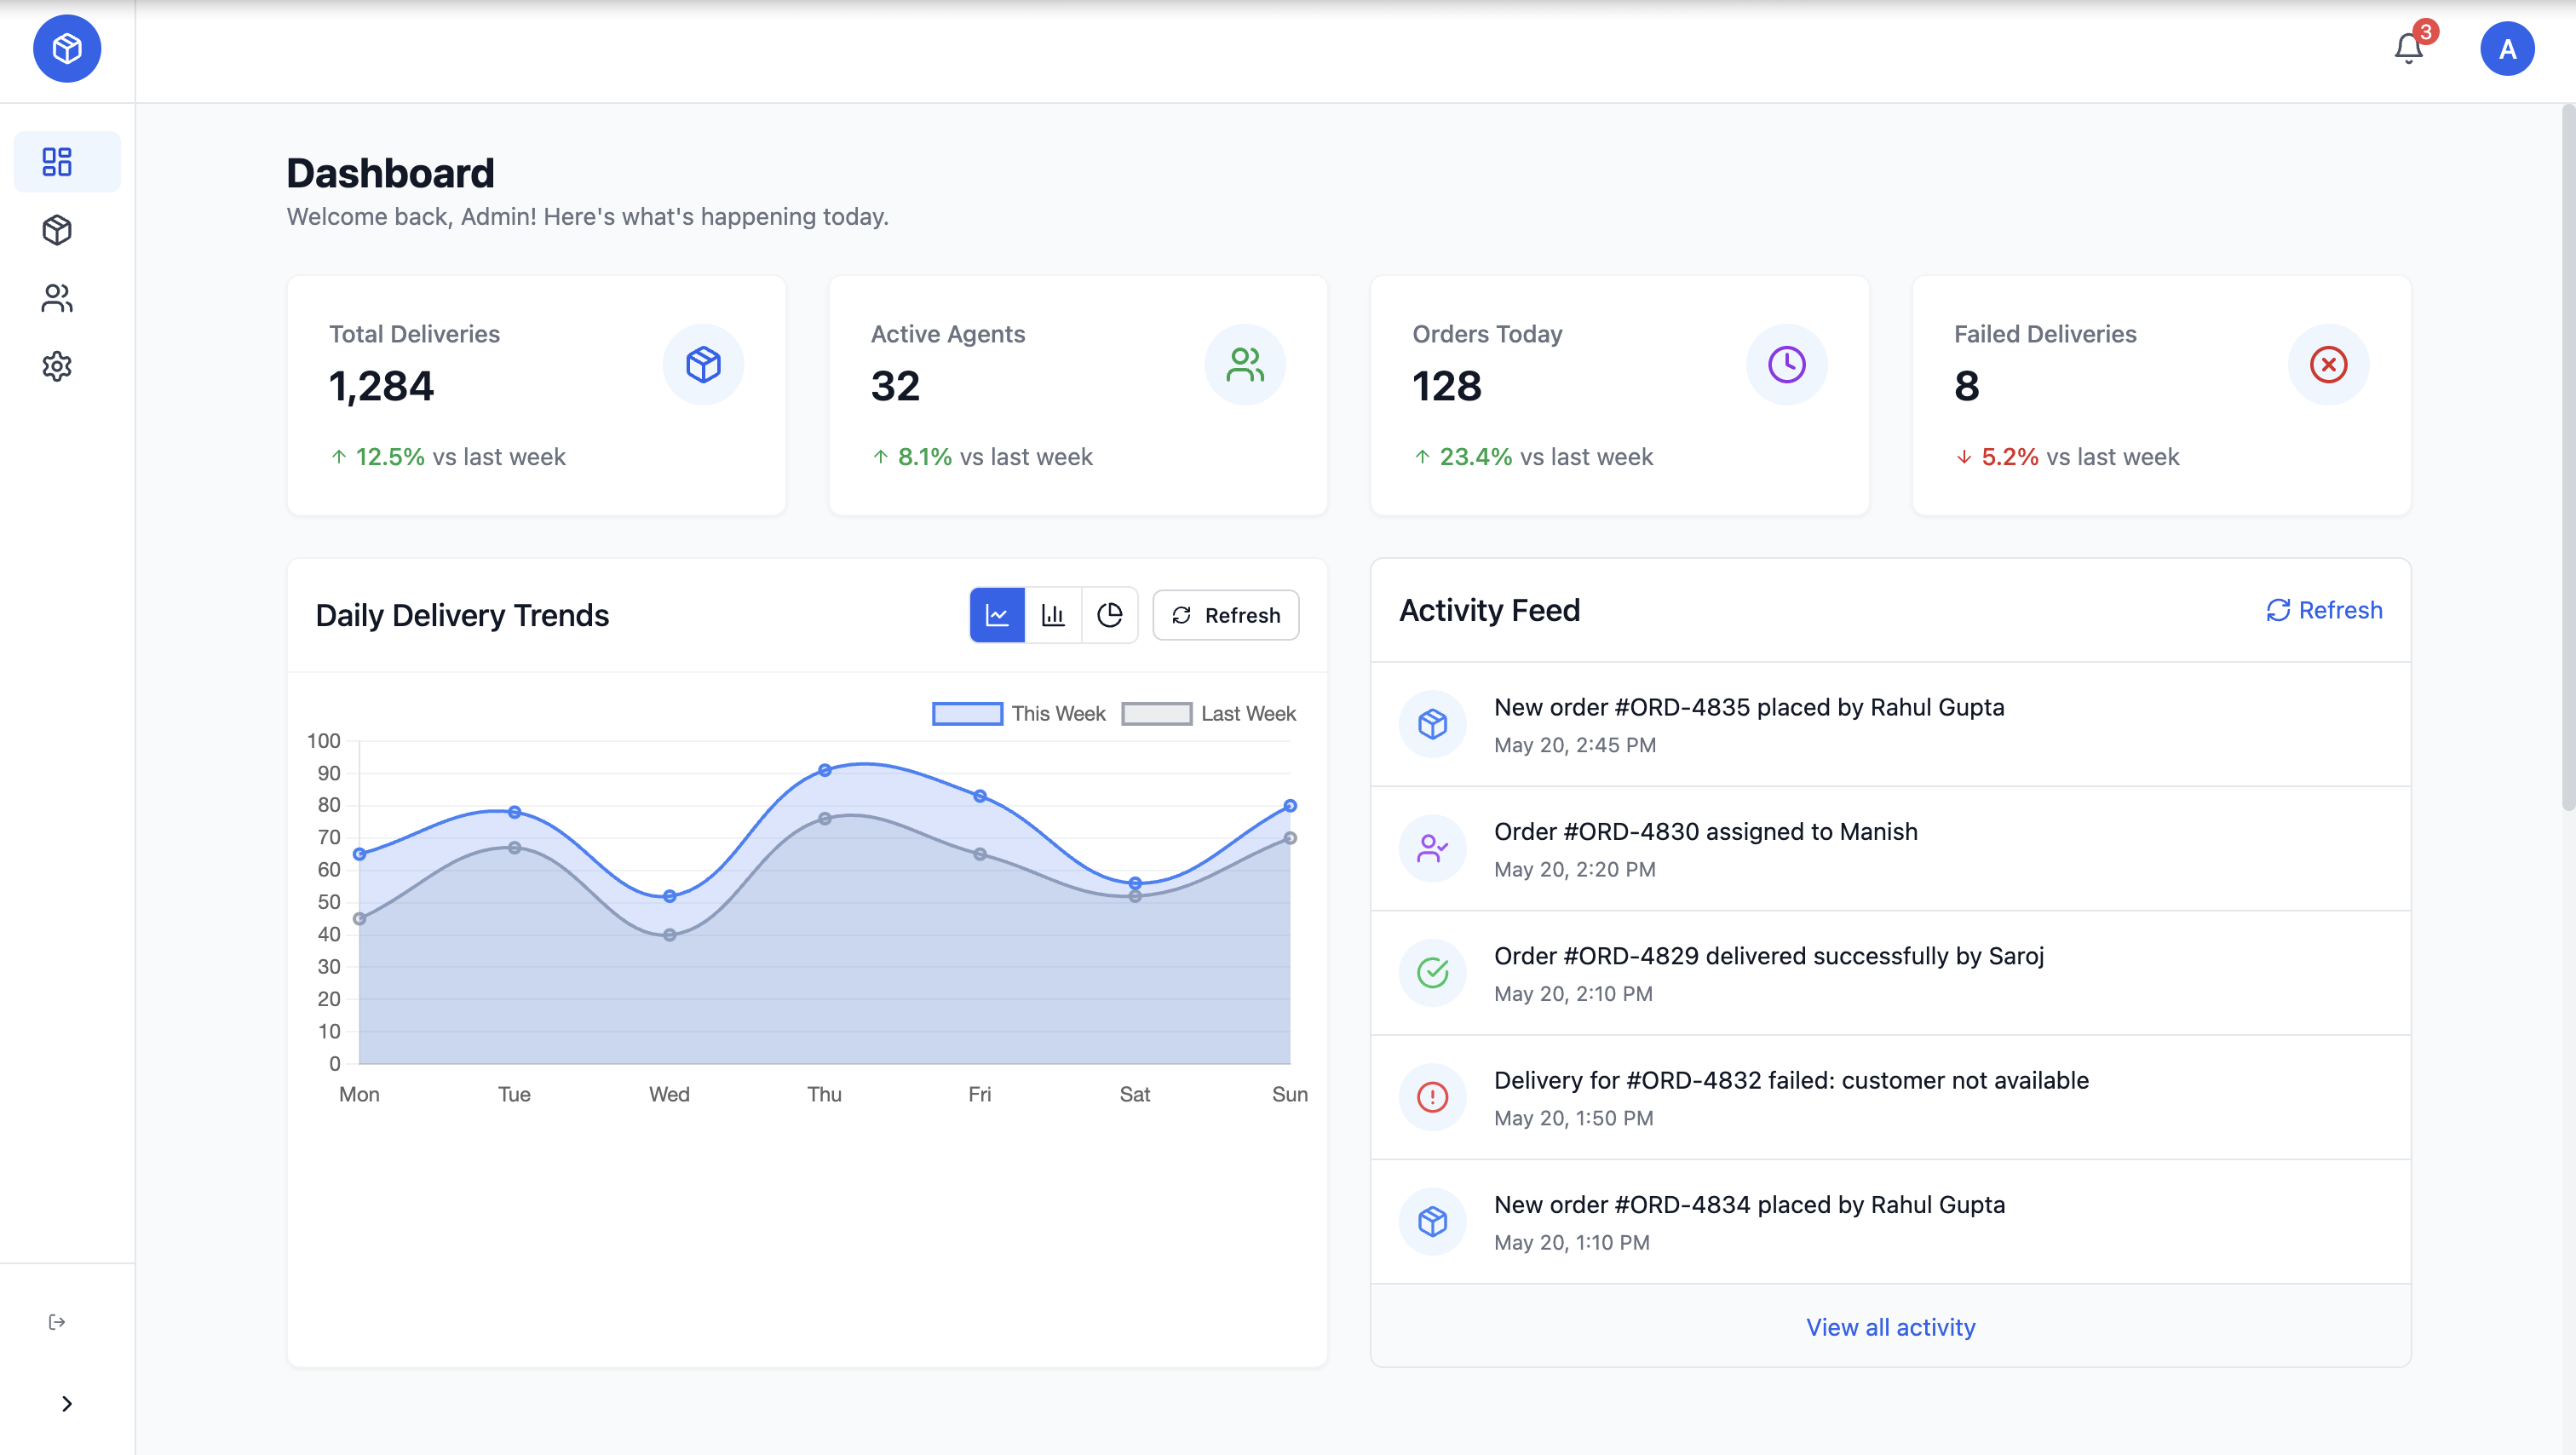Switch chart to pie chart view

point(1110,615)
